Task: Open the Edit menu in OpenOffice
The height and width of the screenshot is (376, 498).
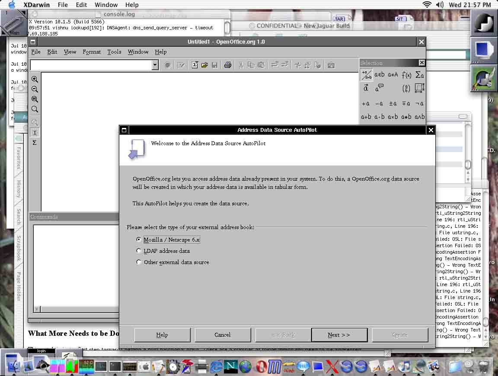Action: (x=52, y=52)
